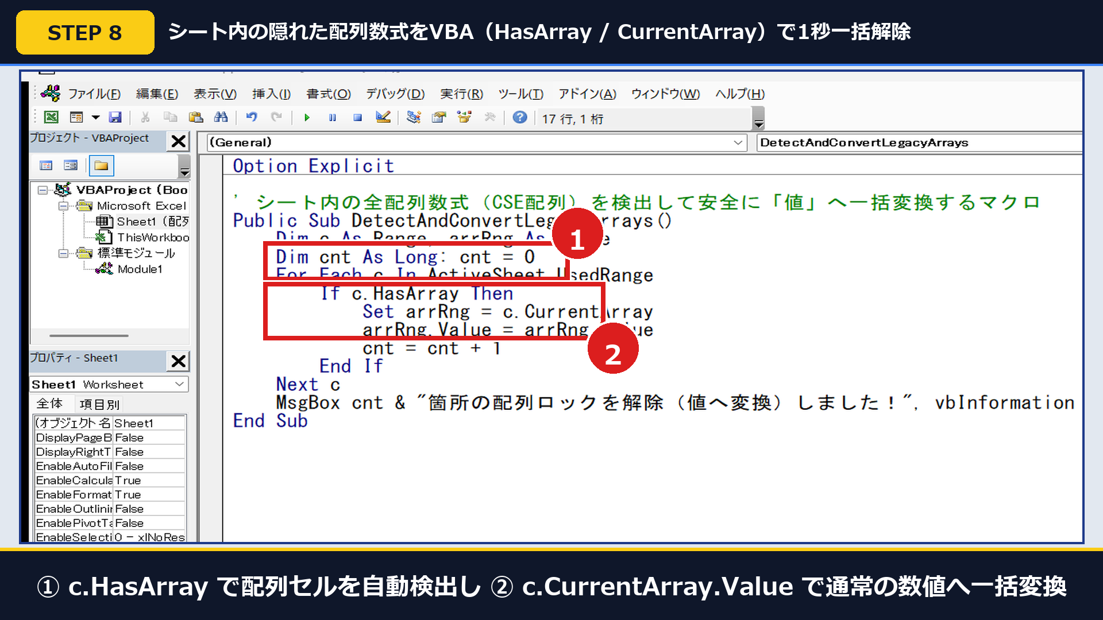Click the EnablePivotTable False value
This screenshot has width=1103, height=620.
(149, 523)
